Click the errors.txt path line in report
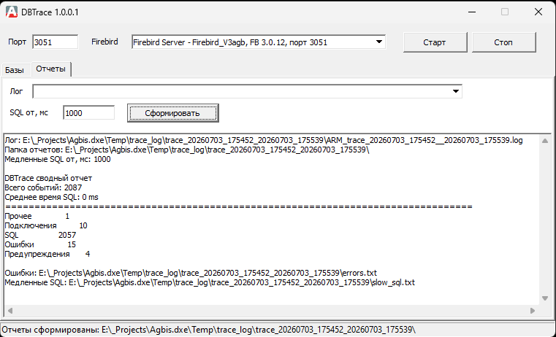 click(x=191, y=273)
